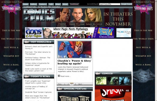Open 'Writers strike is kryptonite' headline
Viewport: 157px width, 101px height.
37,64
